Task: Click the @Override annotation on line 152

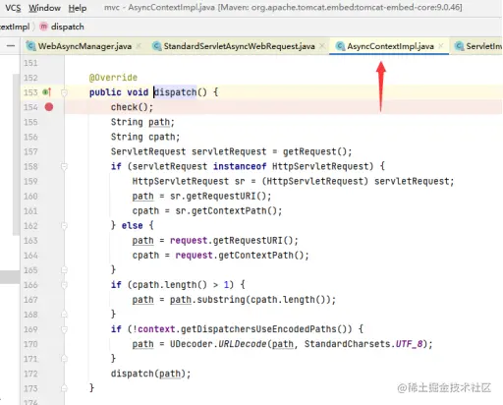Action: [x=113, y=78]
